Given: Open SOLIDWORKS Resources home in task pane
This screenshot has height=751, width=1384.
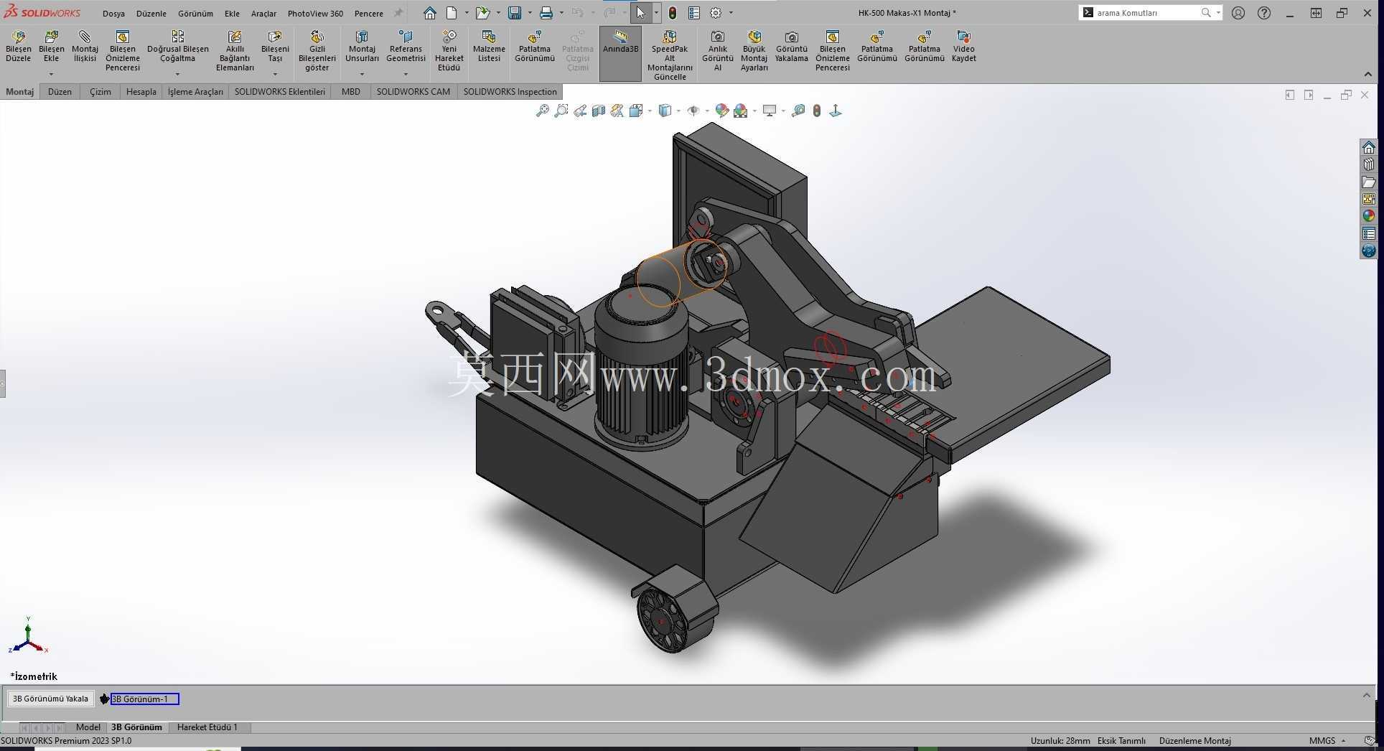Looking at the screenshot, I should coord(1368,147).
